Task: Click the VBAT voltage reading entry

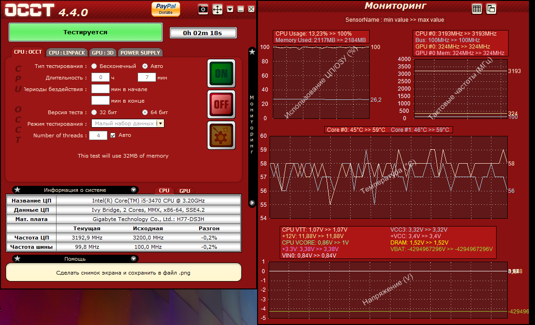Action: tap(441, 249)
